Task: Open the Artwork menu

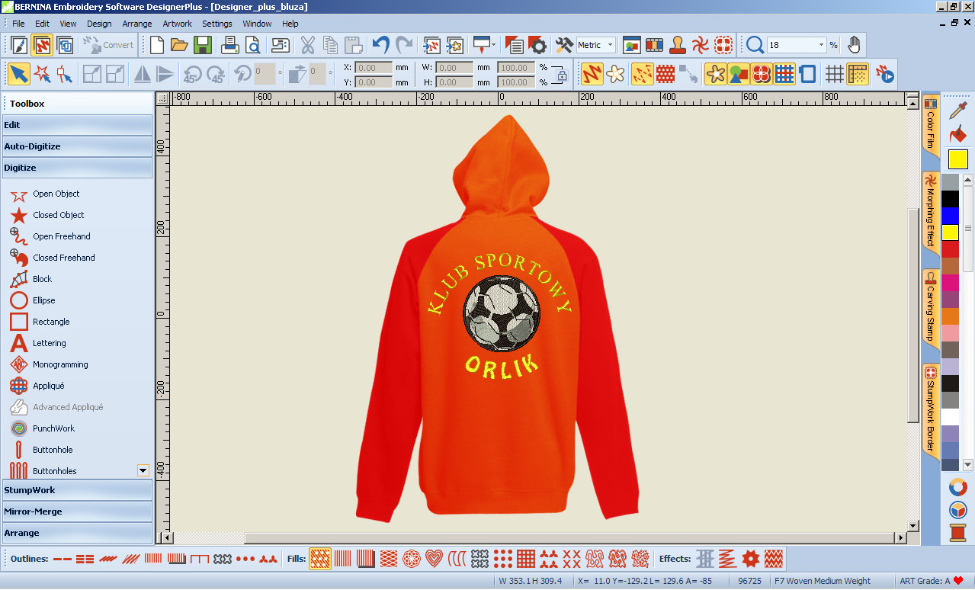Action: point(177,24)
